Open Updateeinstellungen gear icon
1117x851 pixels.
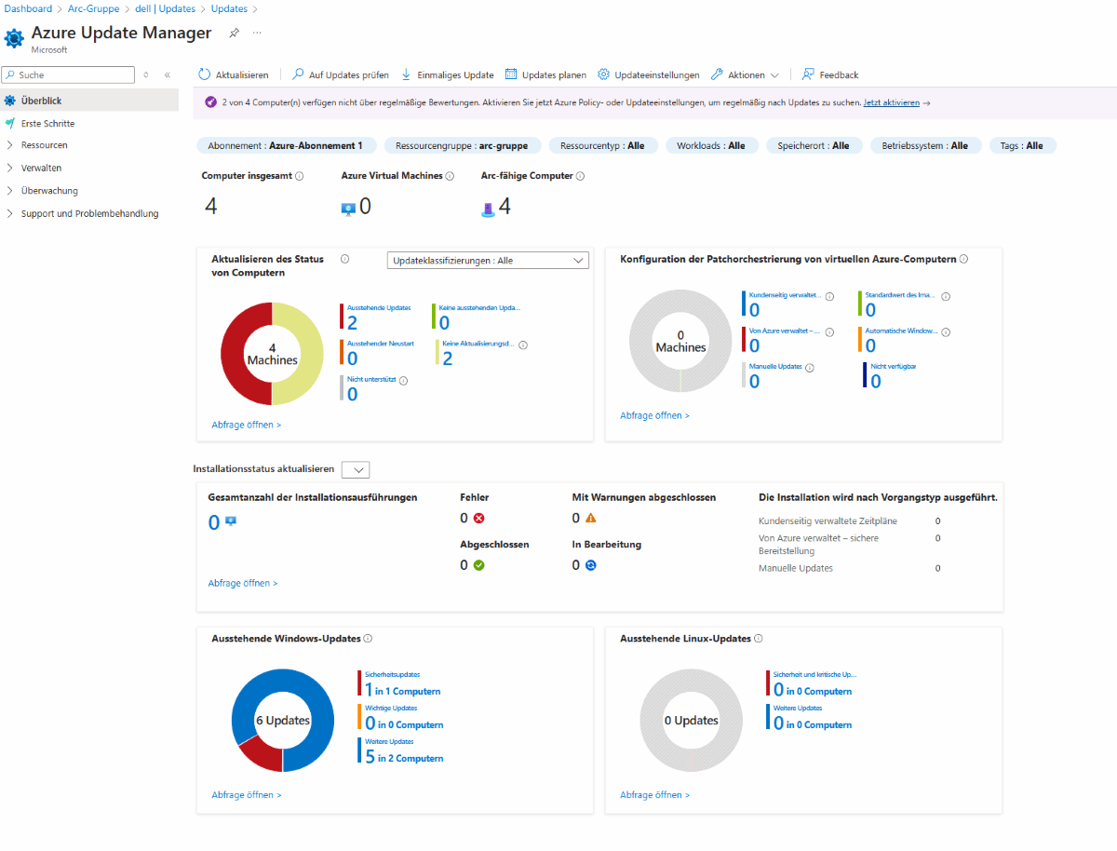click(x=604, y=74)
